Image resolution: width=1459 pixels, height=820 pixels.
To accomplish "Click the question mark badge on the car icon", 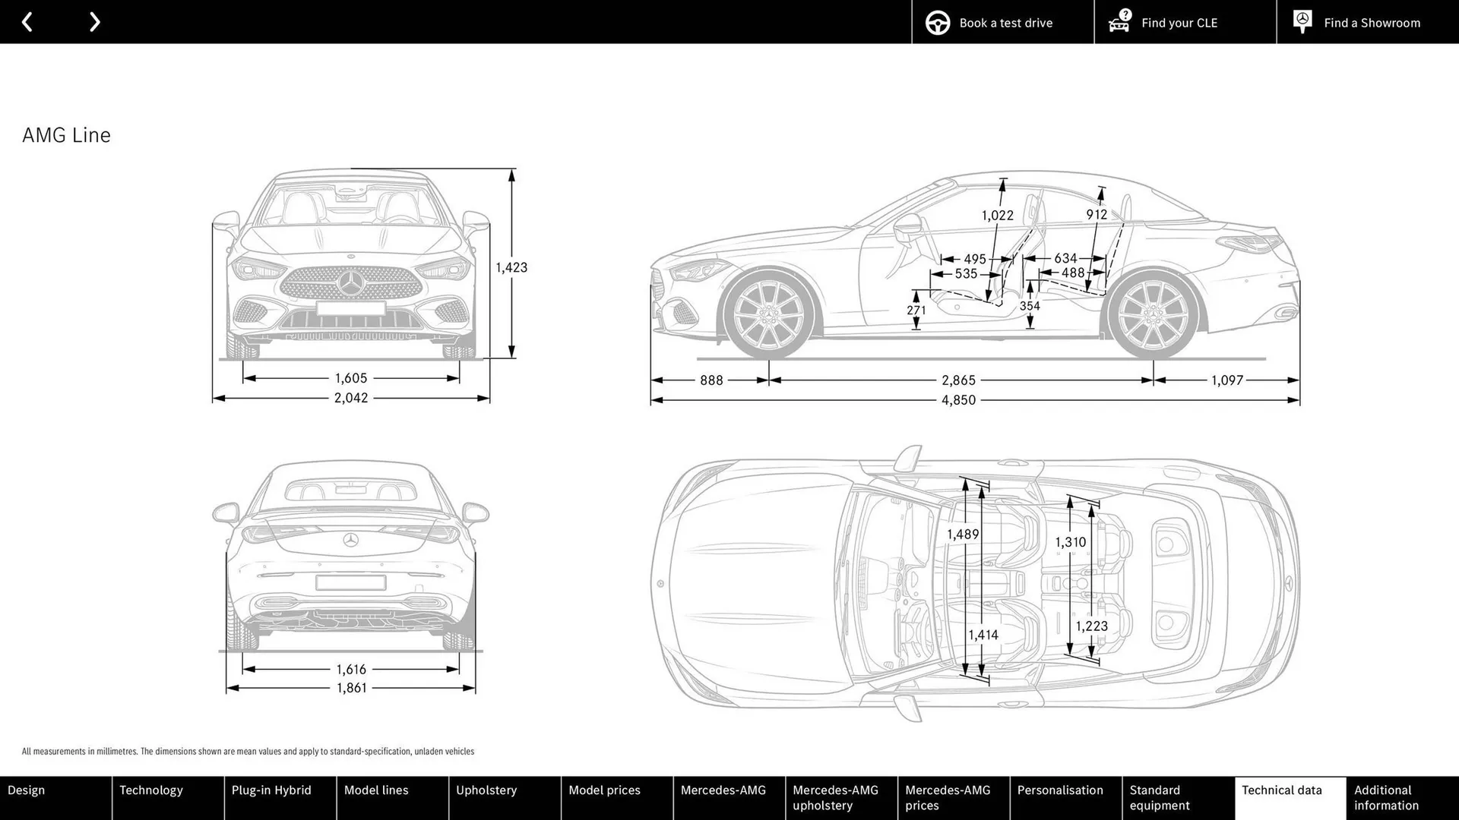I will pos(1125,13).
